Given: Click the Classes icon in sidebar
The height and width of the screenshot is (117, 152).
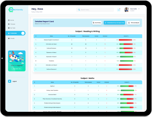Looking at the screenshot, I should [x=9, y=24].
